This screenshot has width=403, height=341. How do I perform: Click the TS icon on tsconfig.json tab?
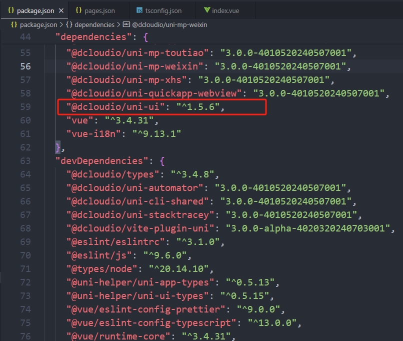(x=139, y=10)
